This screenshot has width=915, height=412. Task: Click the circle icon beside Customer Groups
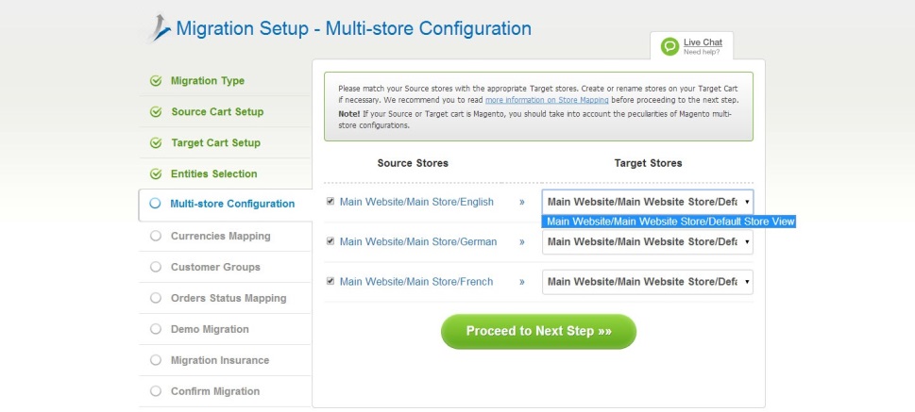156,267
